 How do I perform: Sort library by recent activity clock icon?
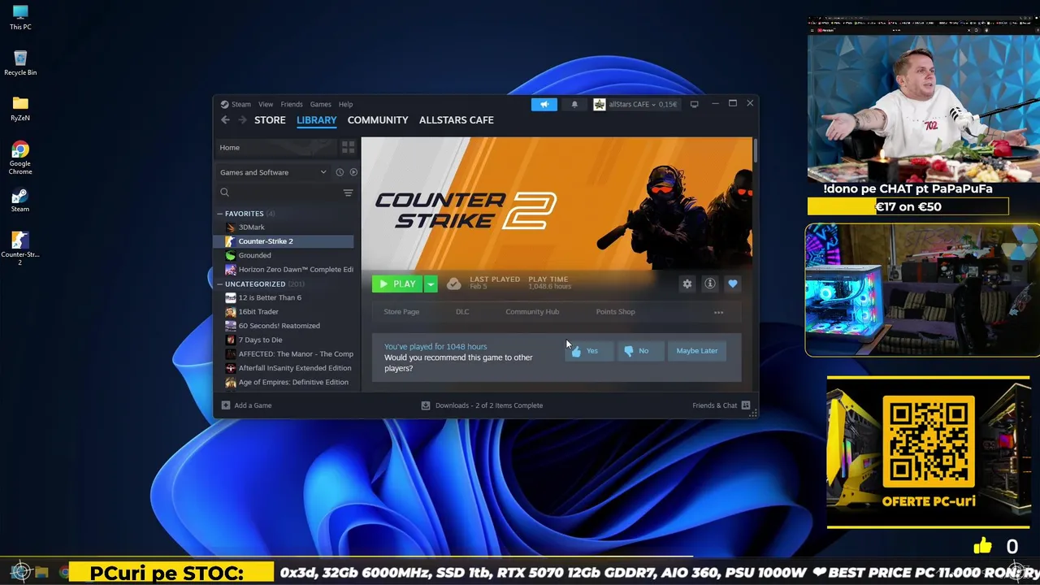340,172
